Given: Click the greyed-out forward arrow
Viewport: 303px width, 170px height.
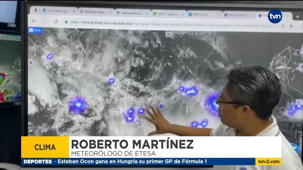Looking at the screenshot, I should 45,21.
